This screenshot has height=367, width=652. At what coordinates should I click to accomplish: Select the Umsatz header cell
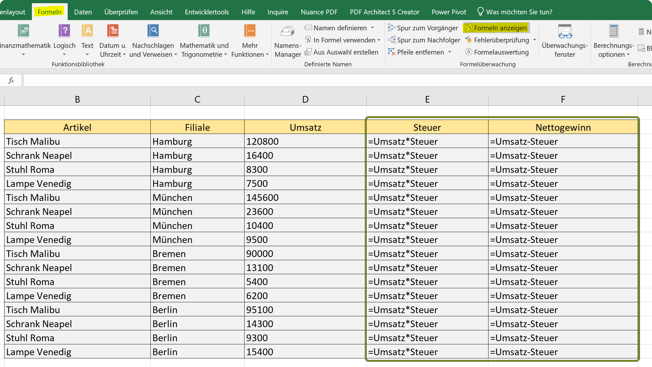[x=305, y=127]
